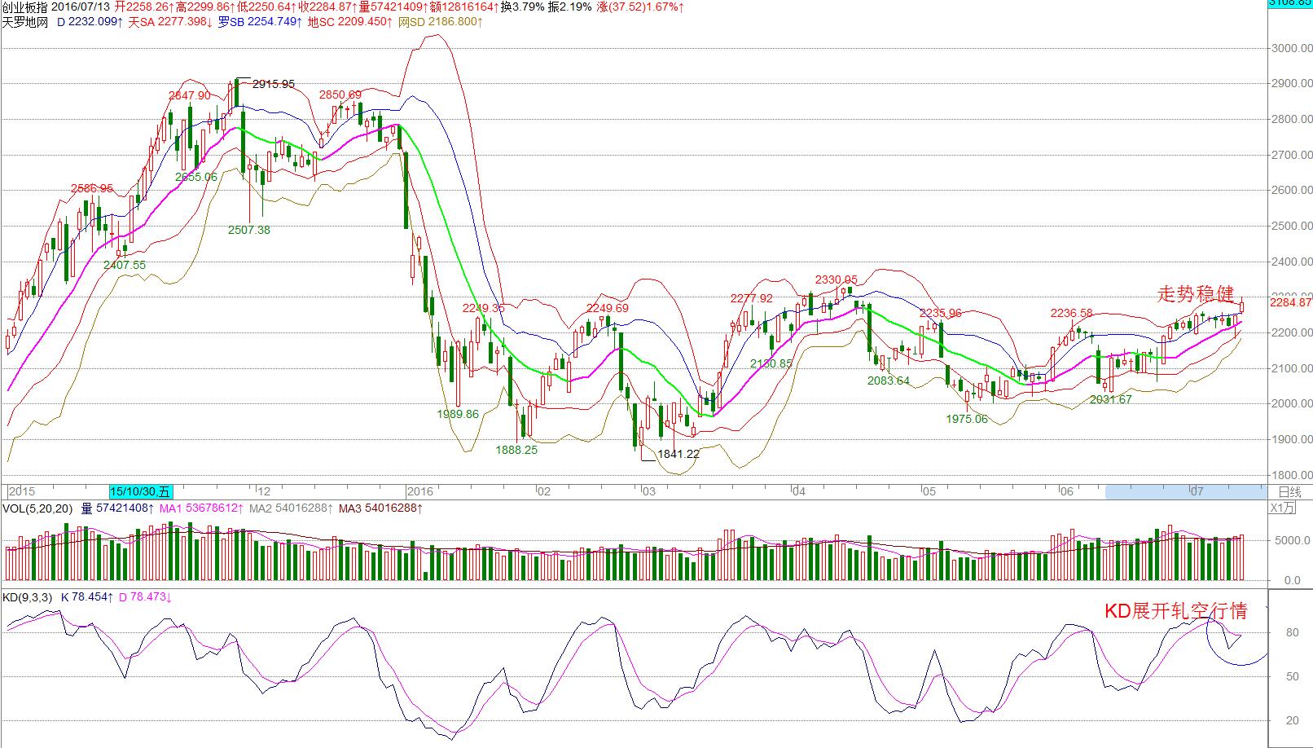Select the low price 低2250.64 value
The width and height of the screenshot is (1313, 748).
click(266, 7)
